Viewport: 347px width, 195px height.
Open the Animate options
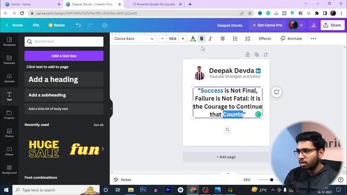tap(291, 38)
